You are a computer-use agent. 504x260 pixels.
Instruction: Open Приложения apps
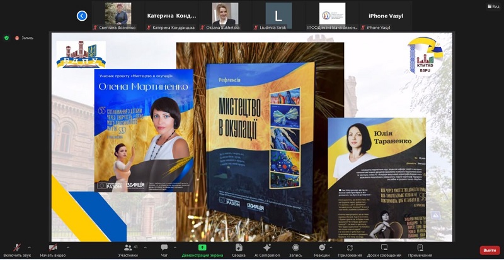[350, 251]
